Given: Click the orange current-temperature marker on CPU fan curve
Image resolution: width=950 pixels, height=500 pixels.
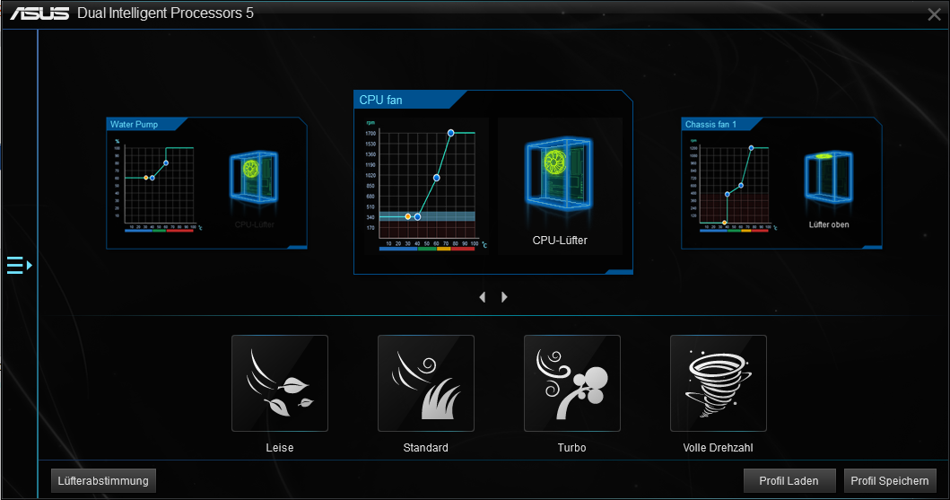Looking at the screenshot, I should pyautogui.click(x=408, y=216).
